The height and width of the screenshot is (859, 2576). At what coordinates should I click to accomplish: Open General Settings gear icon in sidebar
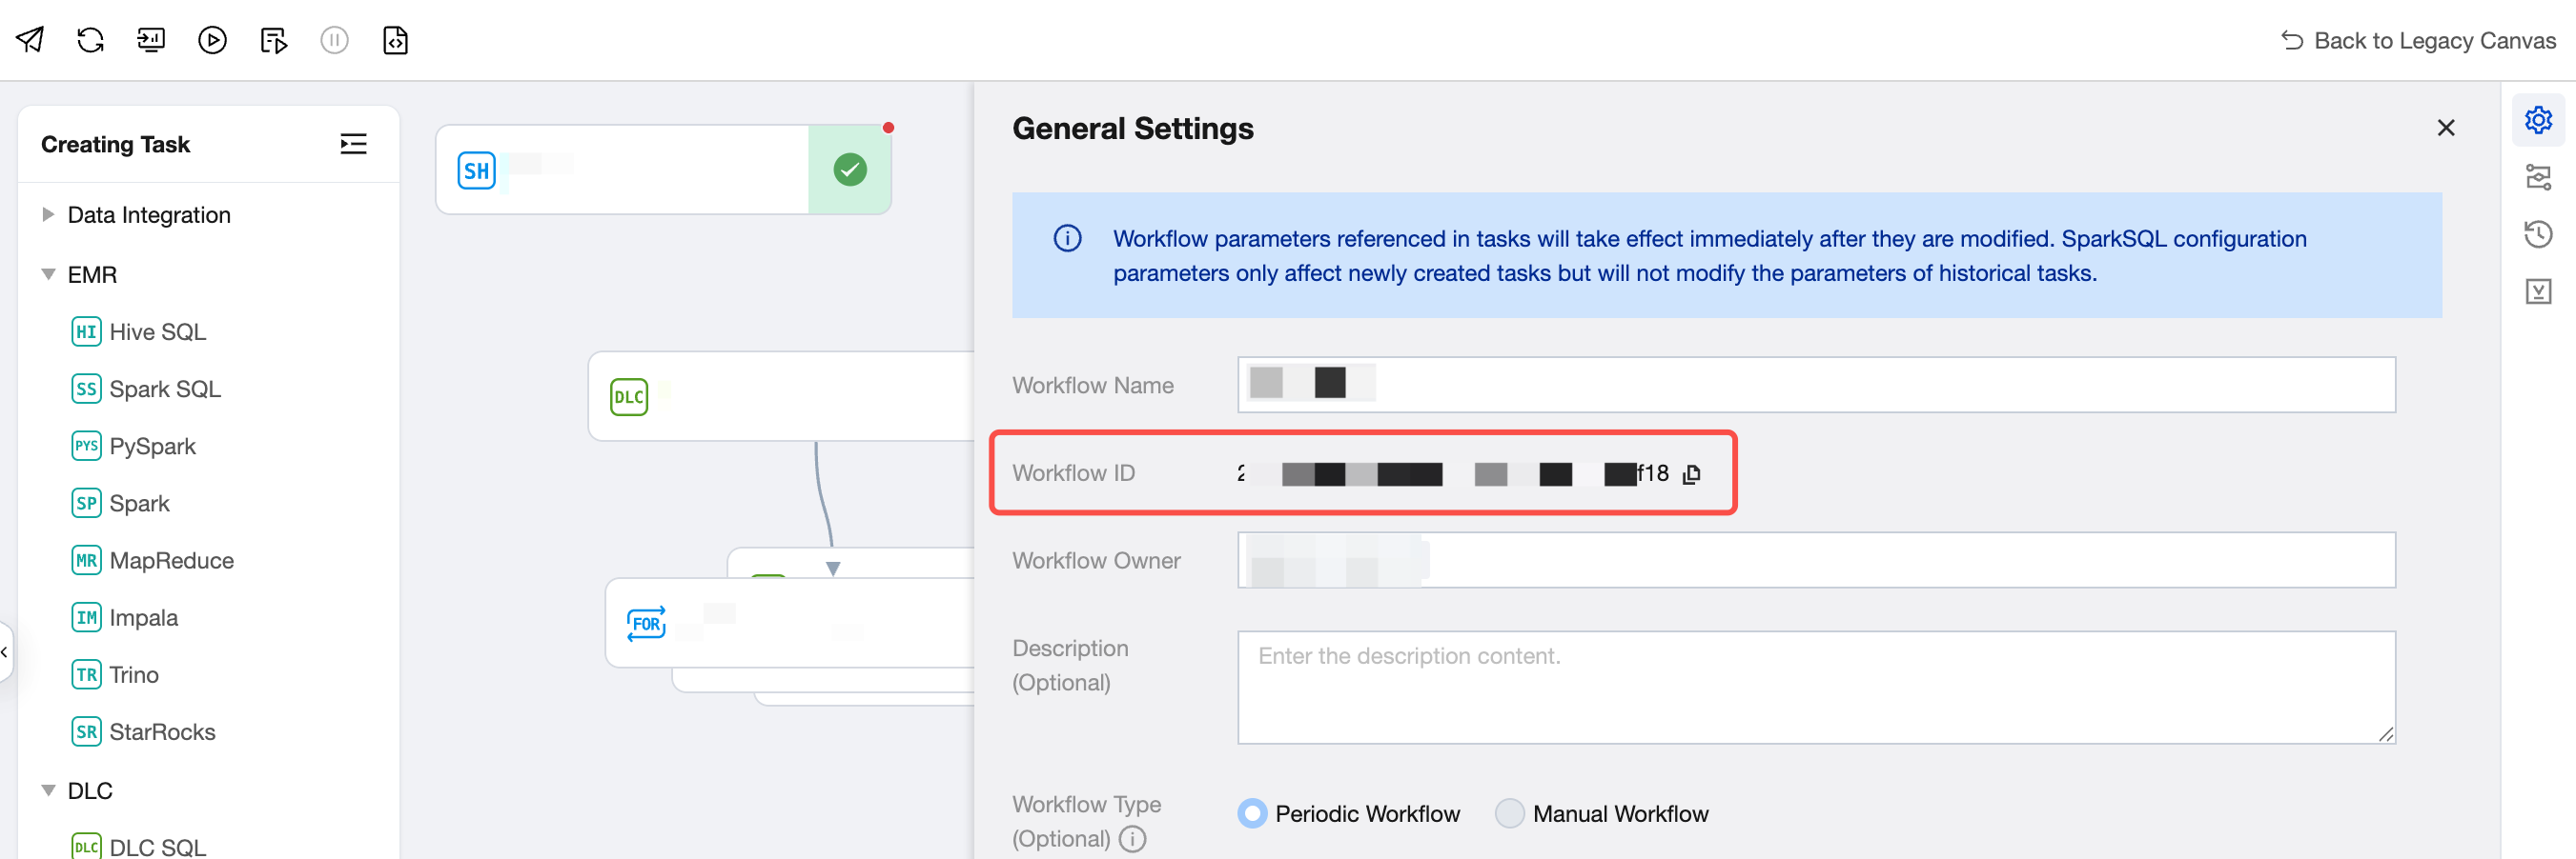click(x=2537, y=120)
